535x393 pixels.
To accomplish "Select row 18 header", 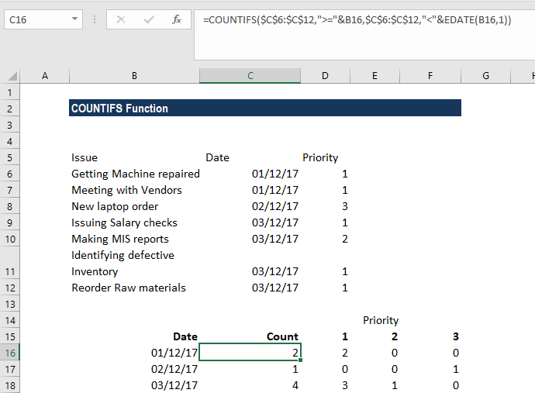I will pos(9,385).
